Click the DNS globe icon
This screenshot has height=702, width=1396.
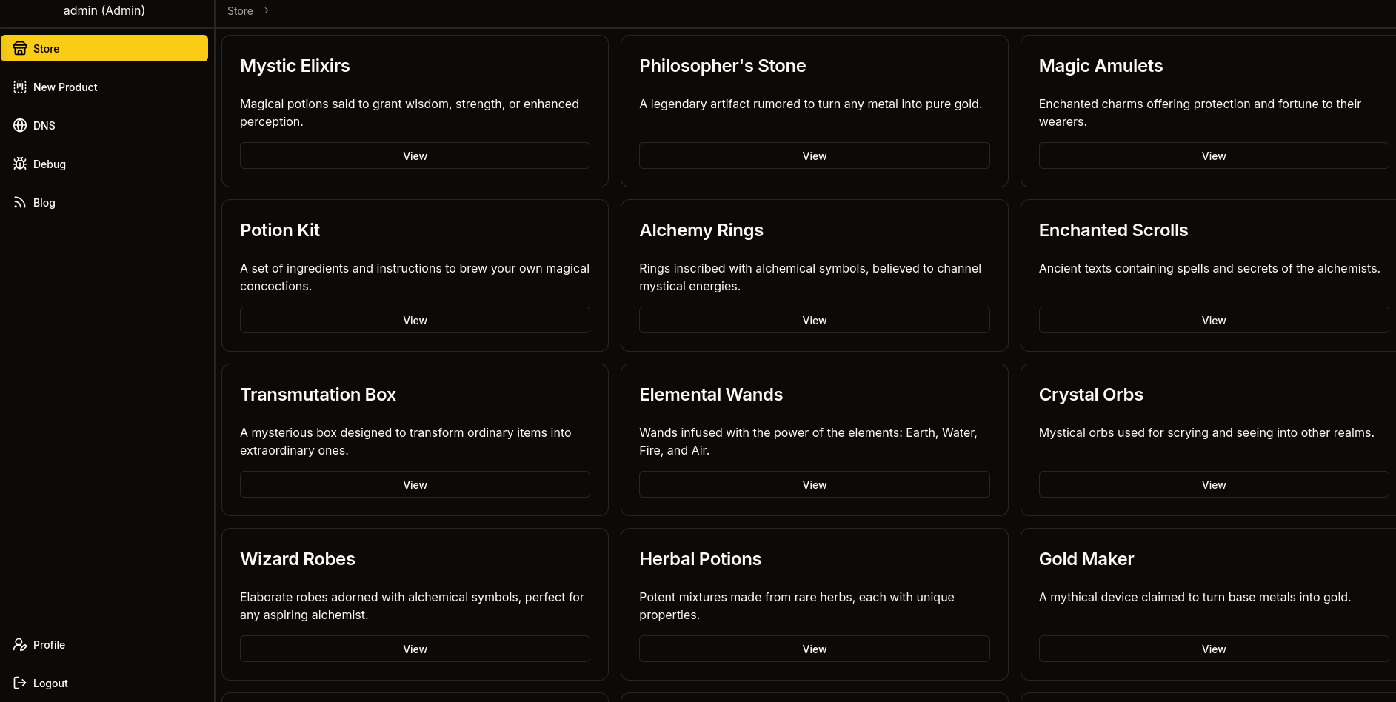(20, 125)
